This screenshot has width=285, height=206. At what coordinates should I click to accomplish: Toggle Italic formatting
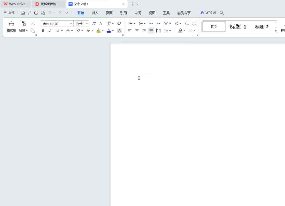pos(50,31)
